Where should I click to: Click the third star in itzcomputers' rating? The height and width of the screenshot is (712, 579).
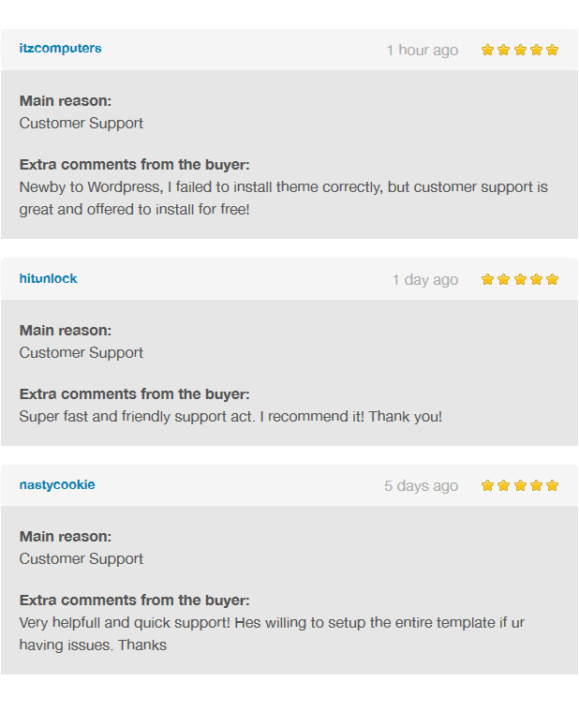click(520, 50)
